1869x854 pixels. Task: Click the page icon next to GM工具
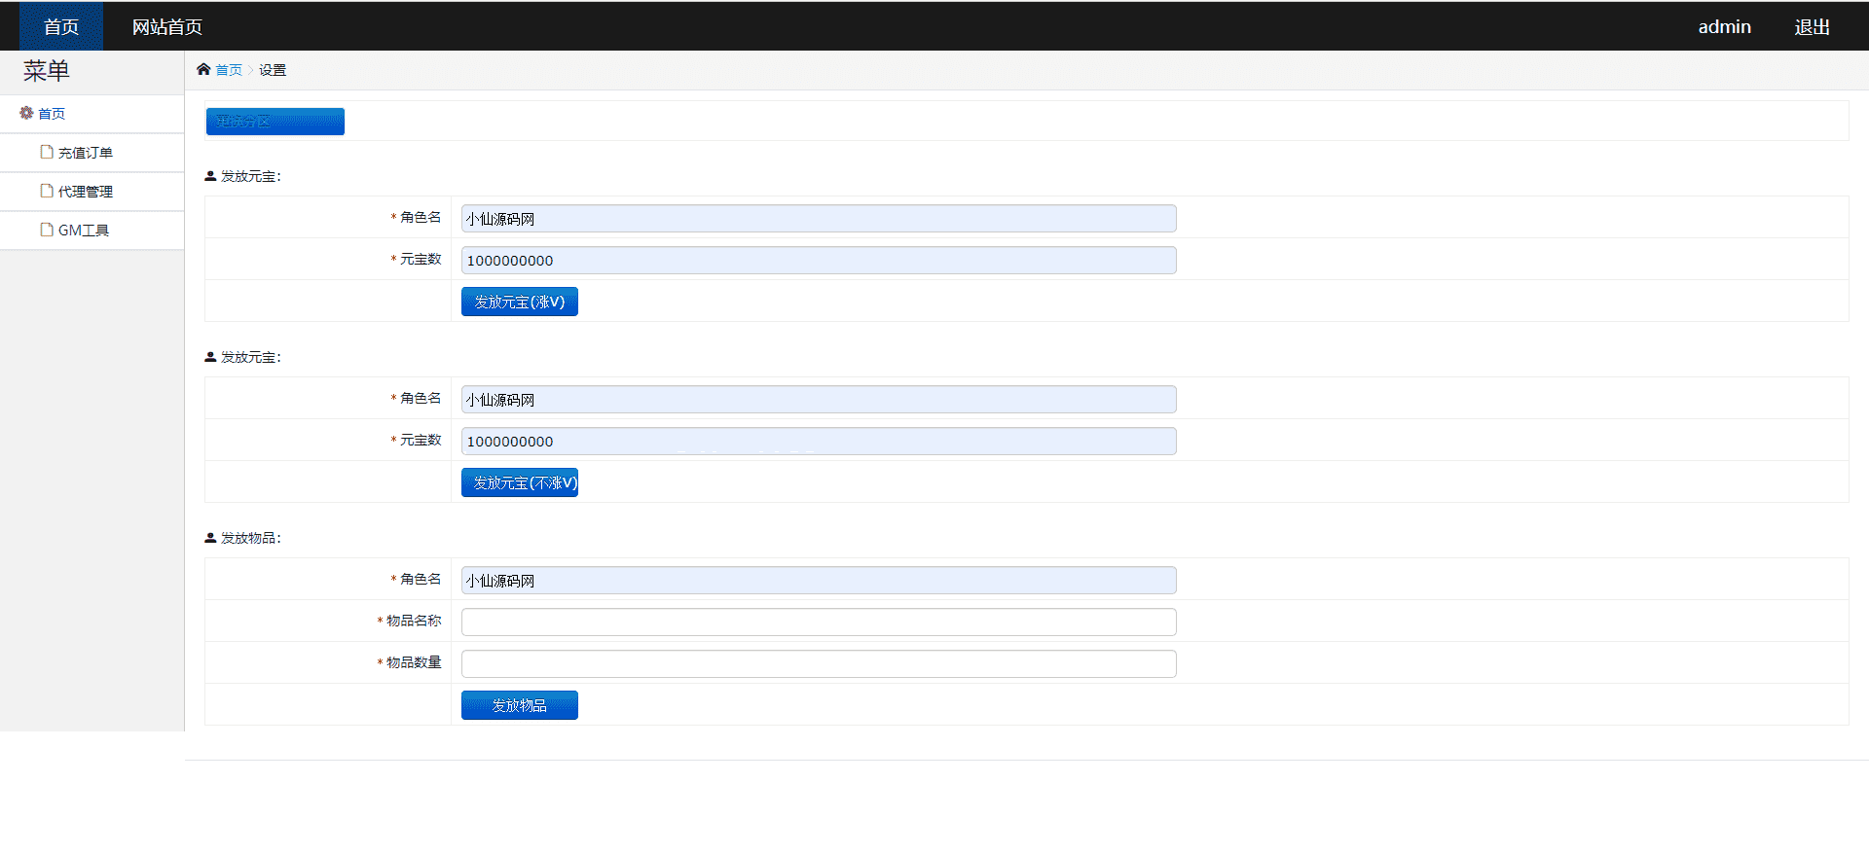[47, 230]
